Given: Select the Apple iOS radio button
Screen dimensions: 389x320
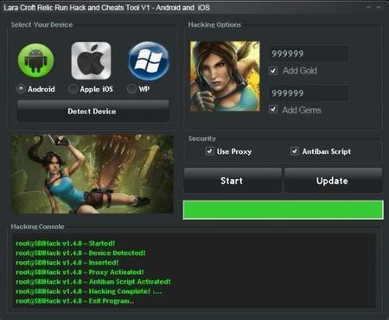Looking at the screenshot, I should click(73, 89).
